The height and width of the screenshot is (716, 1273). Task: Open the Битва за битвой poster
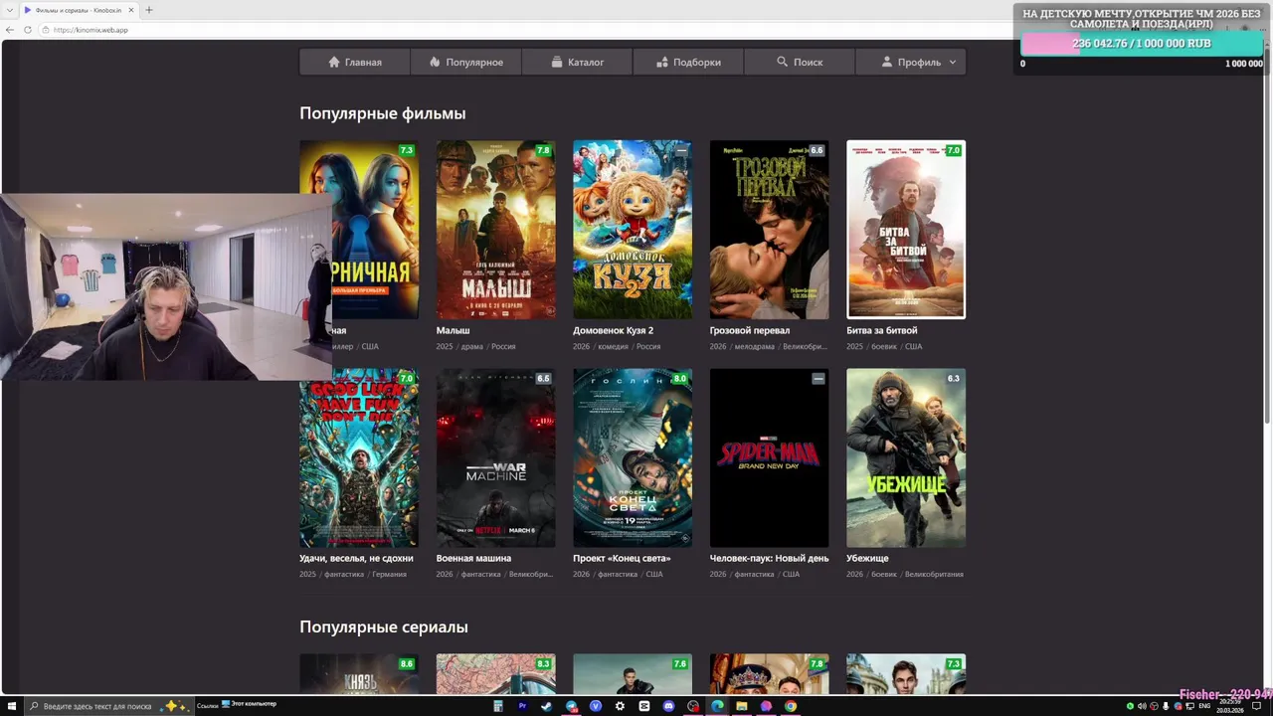906,230
